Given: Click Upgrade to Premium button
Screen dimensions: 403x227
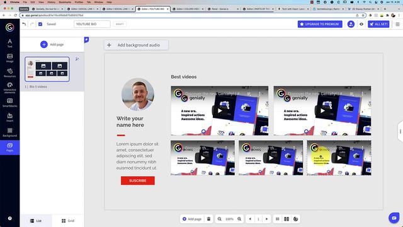Looking at the screenshot, I should pos(320,24).
